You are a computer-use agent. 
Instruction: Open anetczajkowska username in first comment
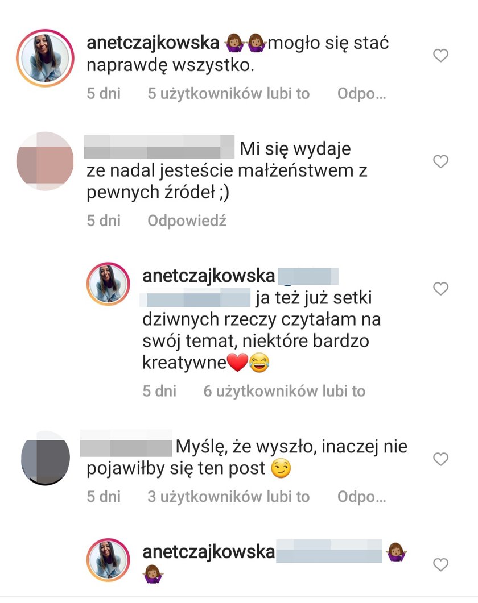153,43
